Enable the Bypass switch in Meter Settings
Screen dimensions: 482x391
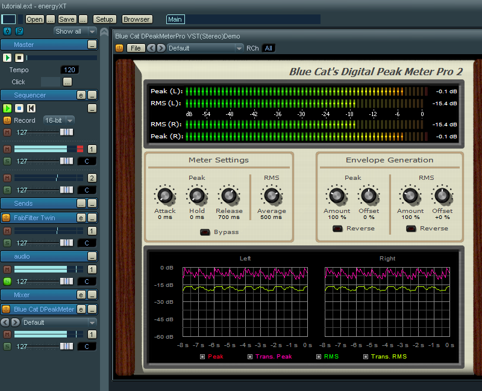tap(205, 232)
